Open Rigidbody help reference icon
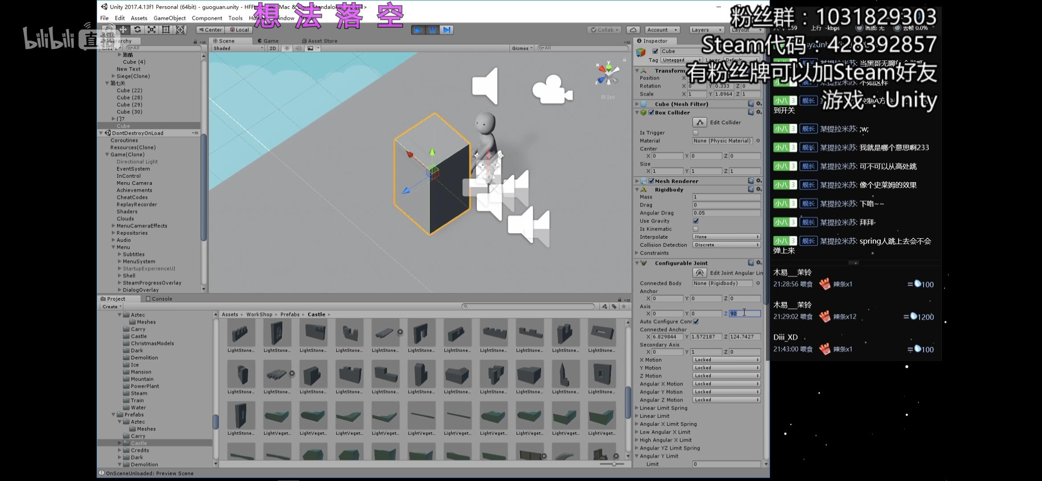Screen dimensions: 1042x481 (x=751, y=189)
